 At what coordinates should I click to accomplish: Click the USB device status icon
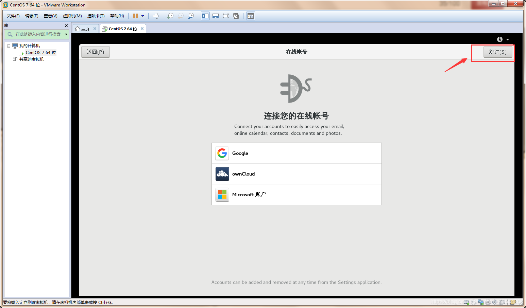tap(502, 302)
